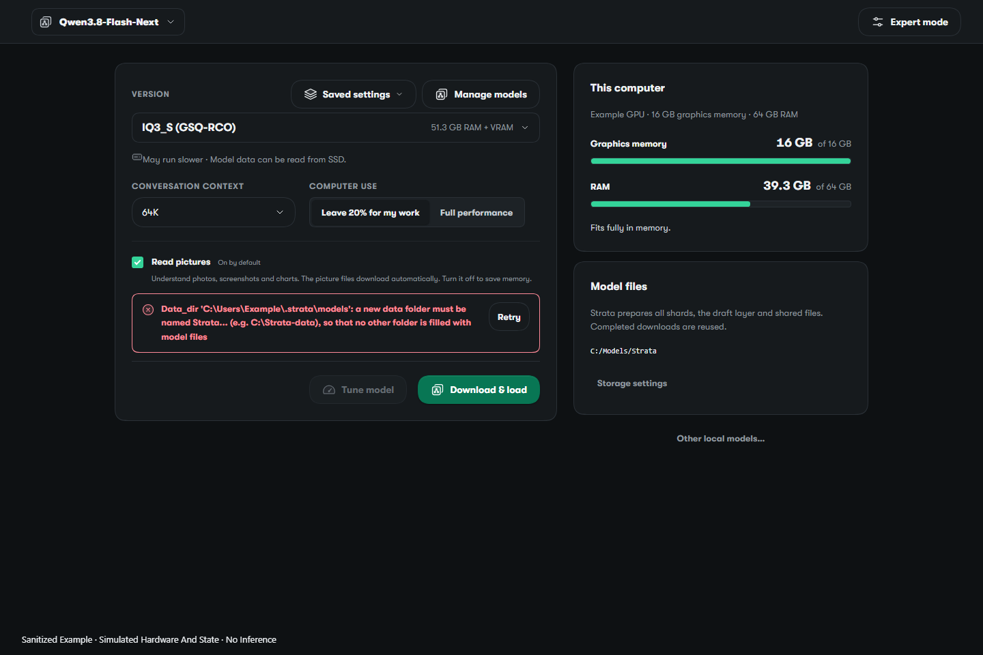The width and height of the screenshot is (983, 655).
Task: Click the disabled Tune model button
Action: tap(358, 390)
